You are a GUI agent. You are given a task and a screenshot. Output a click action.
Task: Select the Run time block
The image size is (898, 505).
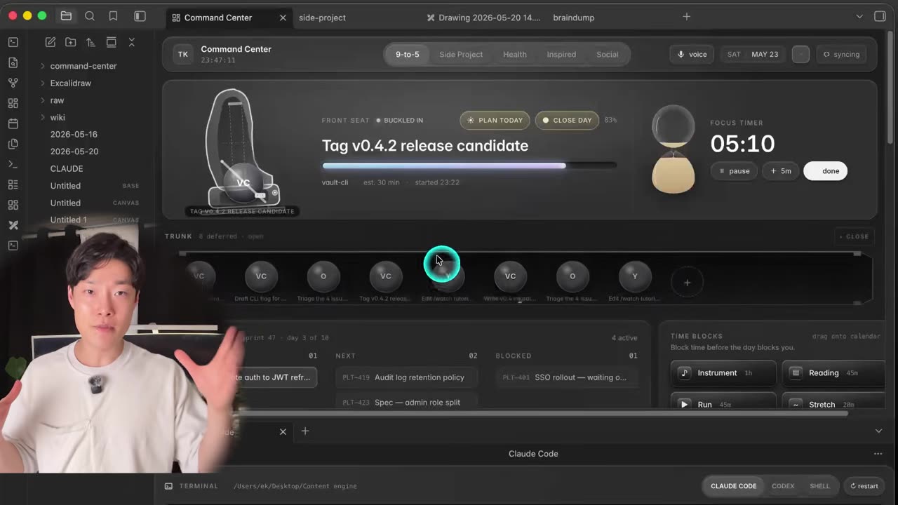723,403
